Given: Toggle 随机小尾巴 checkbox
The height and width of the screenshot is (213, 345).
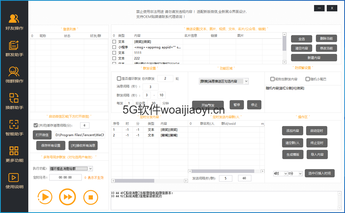Looking at the screenshot, I should [x=308, y=79].
